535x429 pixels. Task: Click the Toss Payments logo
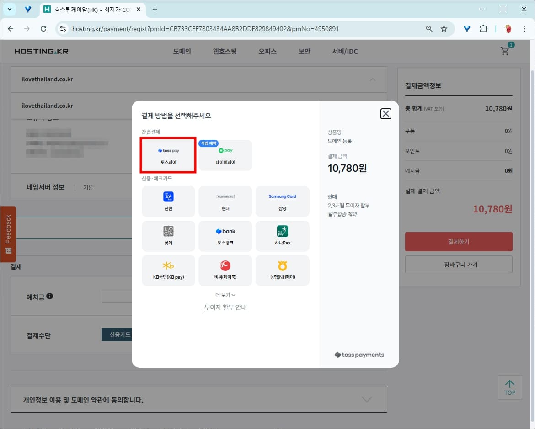(x=359, y=355)
